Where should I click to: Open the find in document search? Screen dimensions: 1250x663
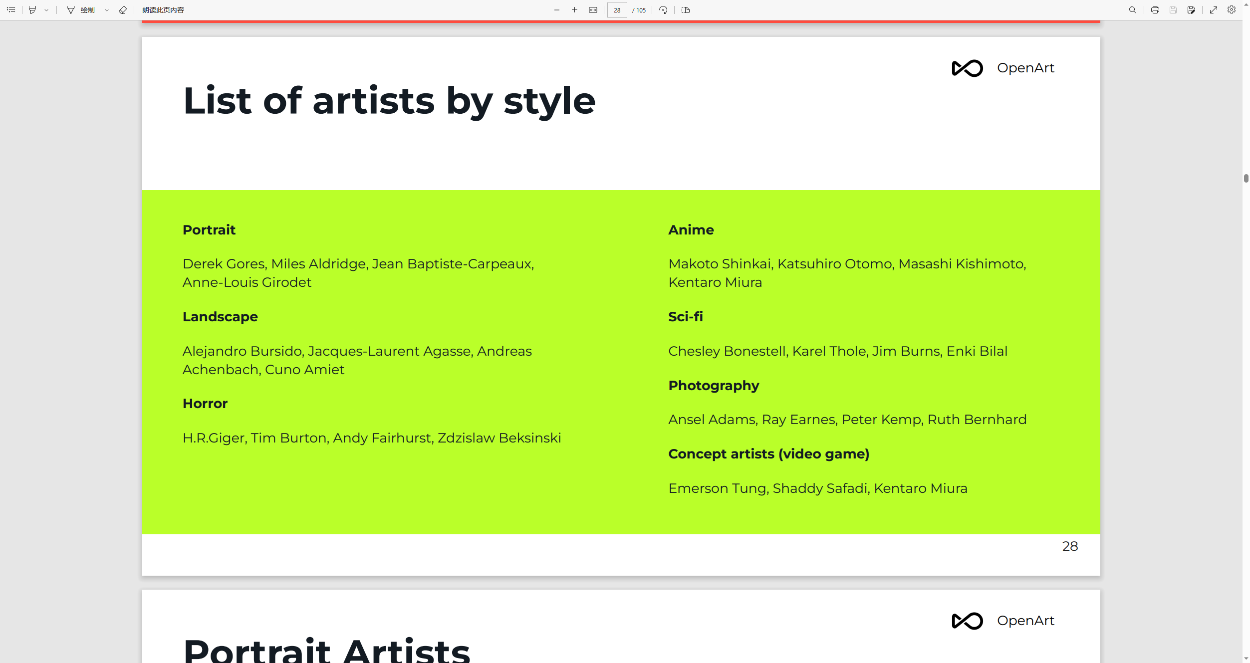[x=1133, y=10]
